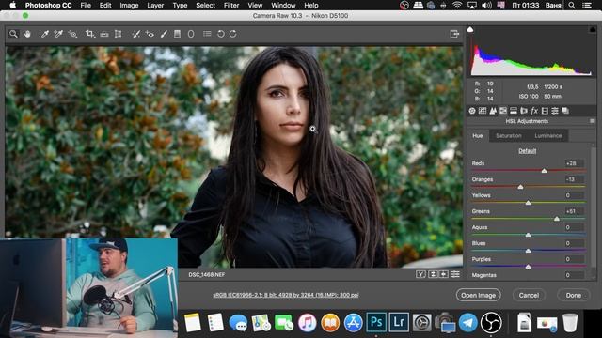Select the Straighten tool
The image size is (602, 338).
click(104, 34)
